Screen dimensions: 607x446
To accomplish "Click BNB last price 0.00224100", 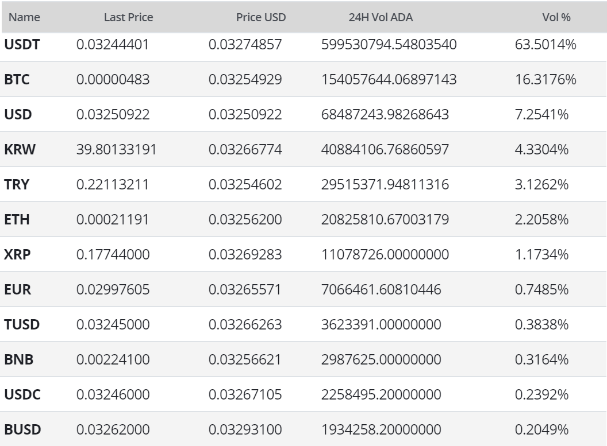I will tap(113, 359).
